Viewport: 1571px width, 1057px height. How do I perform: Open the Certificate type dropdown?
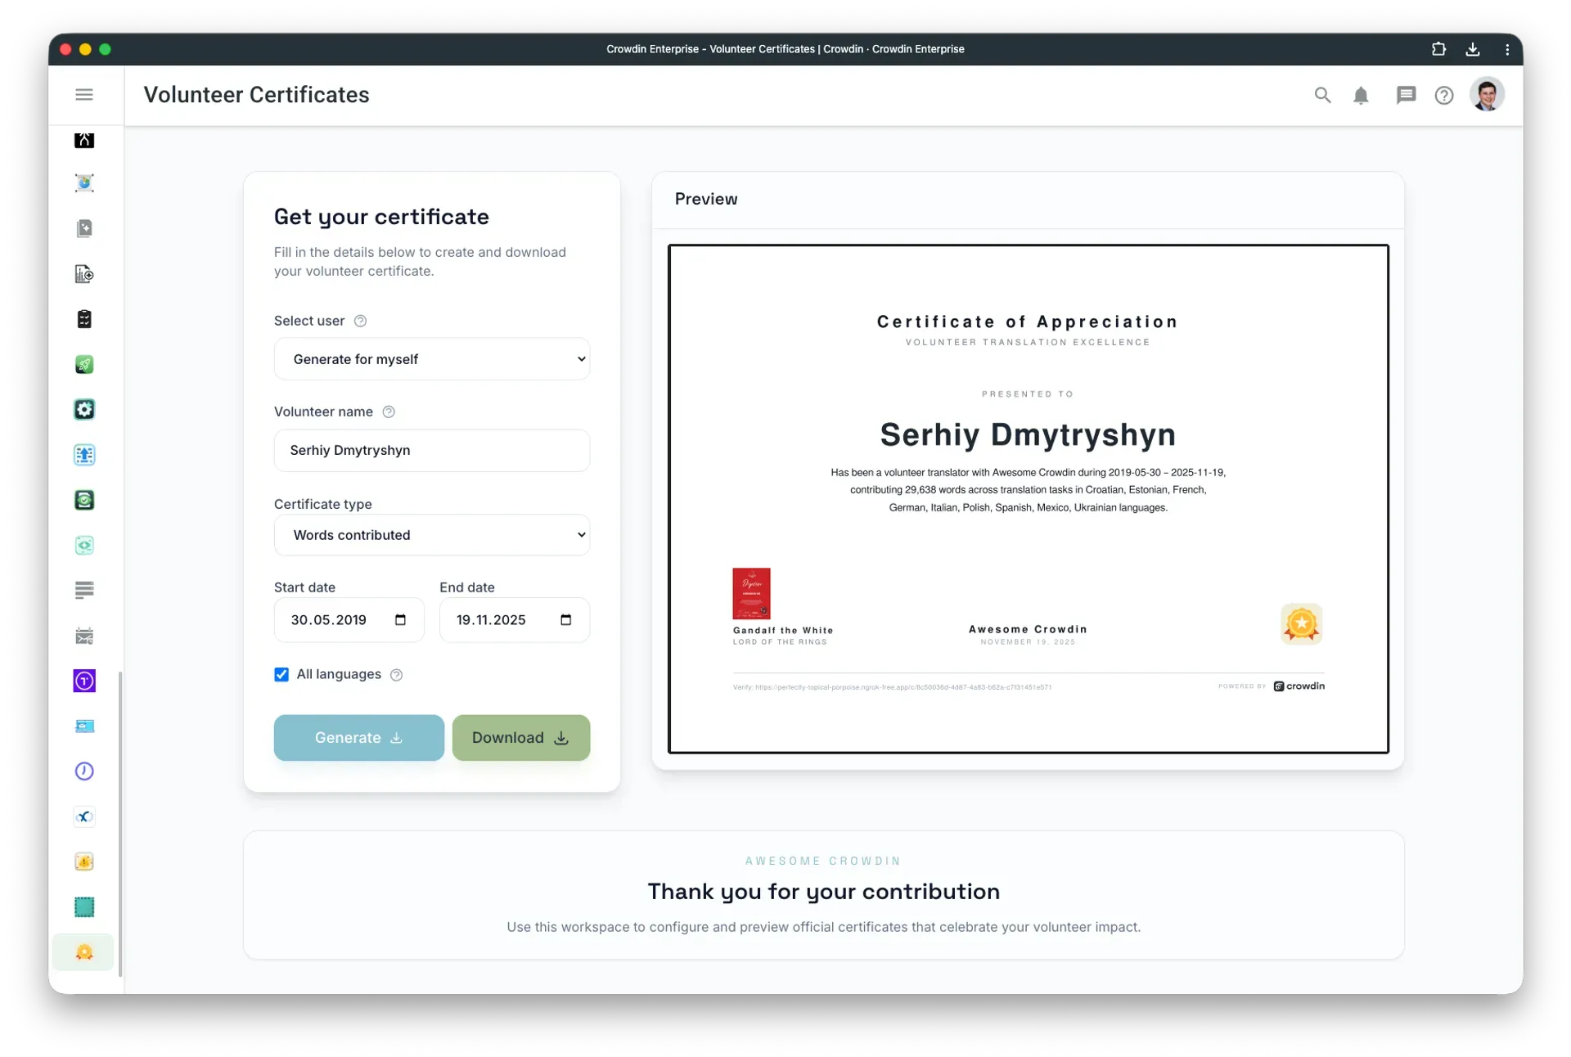pyautogui.click(x=432, y=535)
